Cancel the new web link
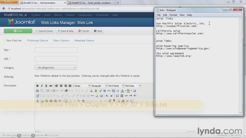 point(84,31)
